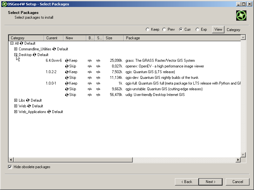Click the vertical scrollbar up arrow
The image size is (254, 190).
pos(243,37)
